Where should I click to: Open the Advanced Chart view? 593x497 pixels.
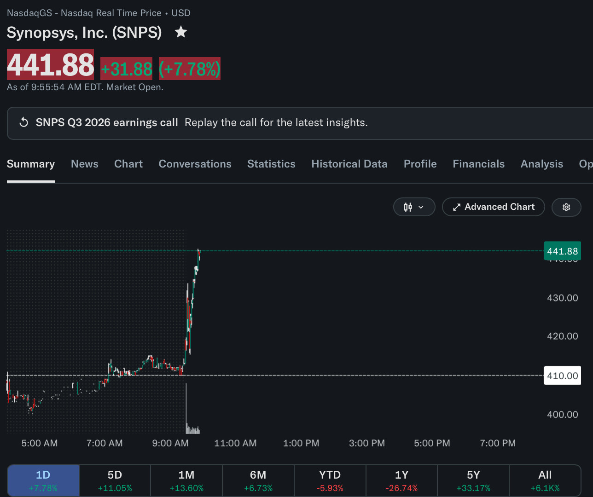pyautogui.click(x=494, y=207)
